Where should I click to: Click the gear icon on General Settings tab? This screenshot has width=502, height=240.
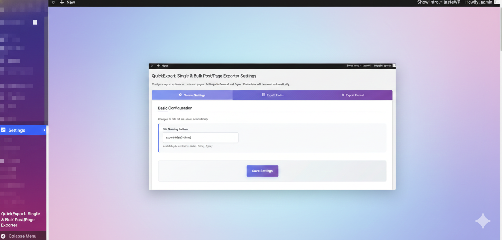[x=180, y=95]
